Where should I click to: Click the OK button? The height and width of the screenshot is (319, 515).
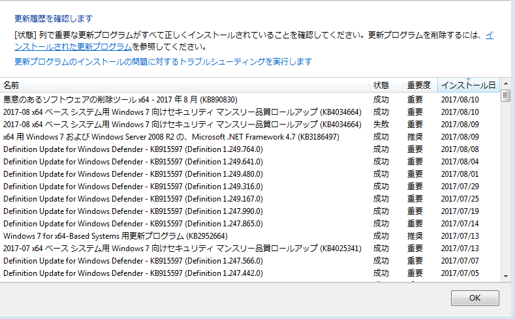[x=475, y=298]
